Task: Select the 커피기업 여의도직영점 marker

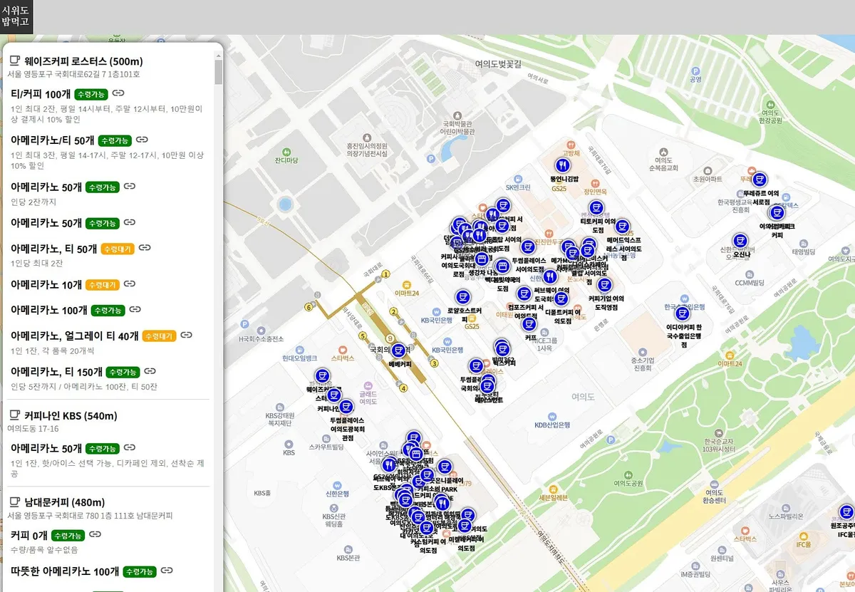Action: (x=604, y=285)
